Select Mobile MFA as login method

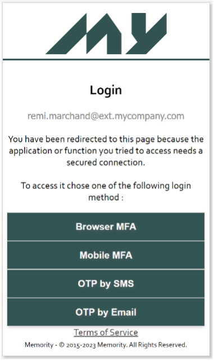coord(106,255)
